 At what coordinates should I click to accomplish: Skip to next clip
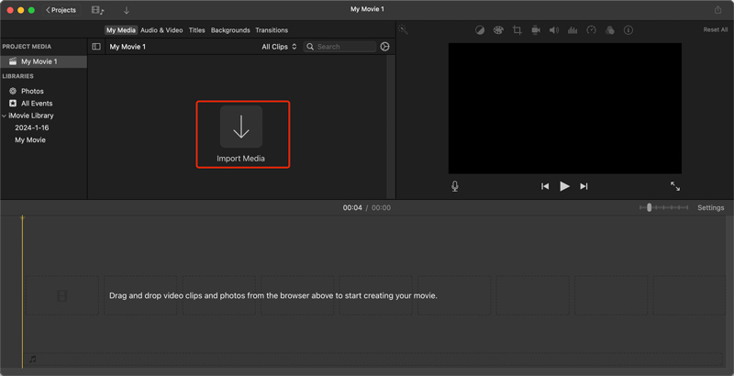point(584,186)
